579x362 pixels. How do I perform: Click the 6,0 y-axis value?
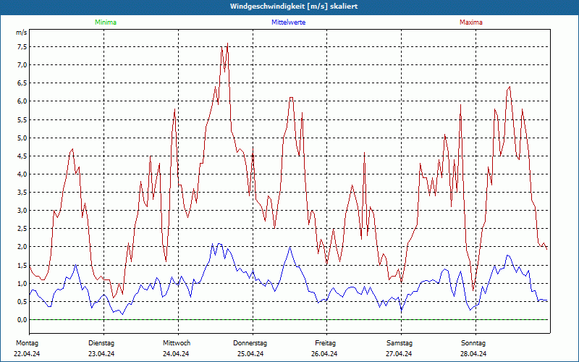[22, 101]
